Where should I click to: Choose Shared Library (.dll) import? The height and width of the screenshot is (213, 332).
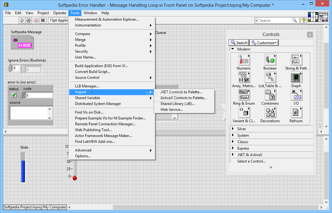[184, 104]
